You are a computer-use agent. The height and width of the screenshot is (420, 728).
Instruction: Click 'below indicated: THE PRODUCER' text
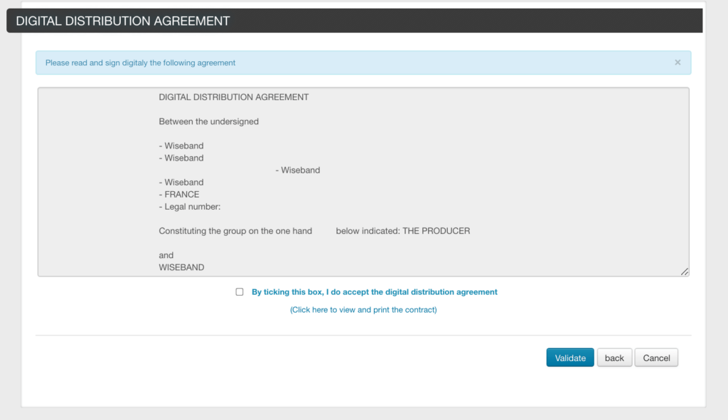[x=402, y=231]
